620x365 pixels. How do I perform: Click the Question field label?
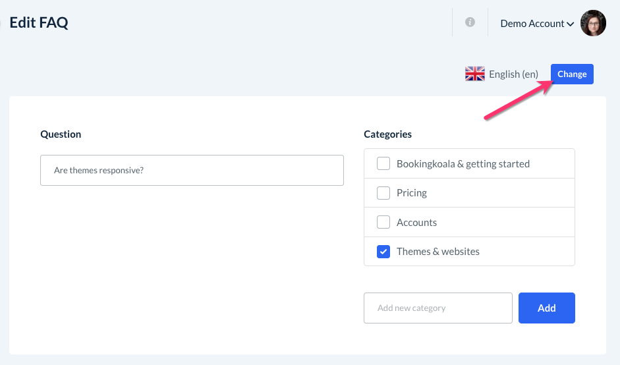61,134
